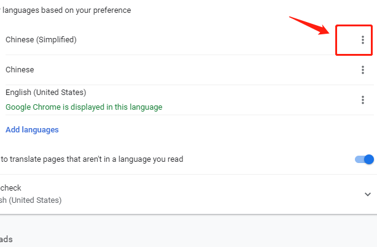Image resolution: width=377 pixels, height=247 pixels.
Task: Select the Chinese (Simplified) language label
Action: click(x=41, y=40)
